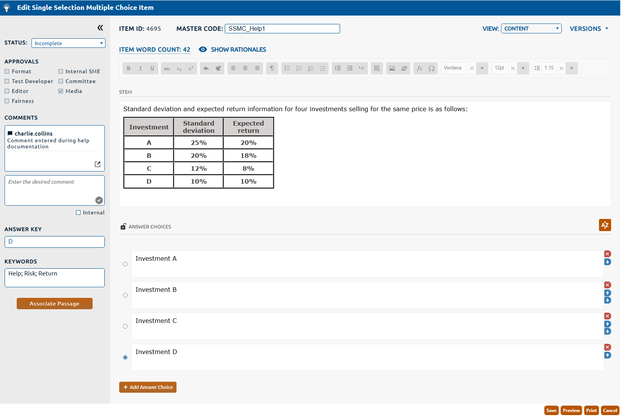Open the Versions menu
The height and width of the screenshot is (417, 621).
tap(589, 28)
